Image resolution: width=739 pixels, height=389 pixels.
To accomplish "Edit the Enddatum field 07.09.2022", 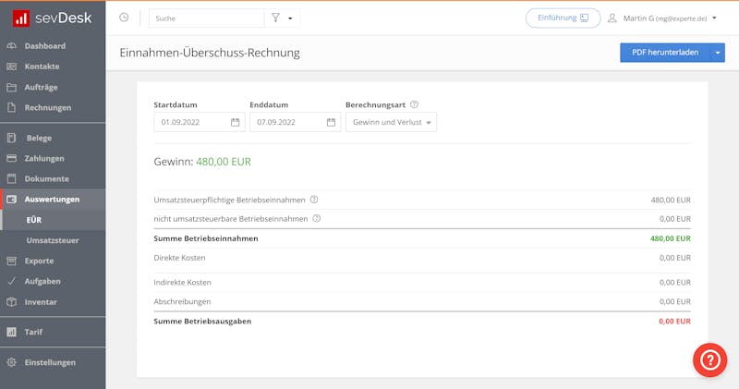I will click(x=295, y=122).
